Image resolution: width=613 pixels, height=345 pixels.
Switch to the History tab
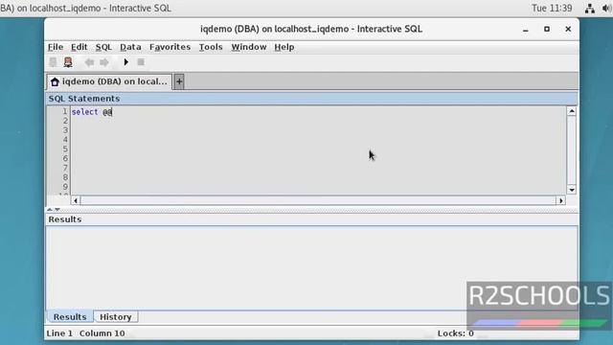click(116, 317)
